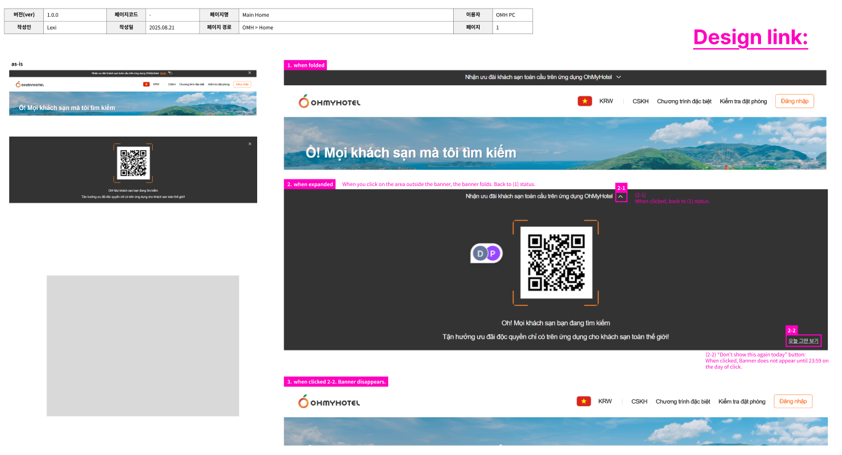The image size is (842, 455).
Task: Click the Oh! Mọi khách sạn text in expanded banner
Action: click(x=556, y=323)
